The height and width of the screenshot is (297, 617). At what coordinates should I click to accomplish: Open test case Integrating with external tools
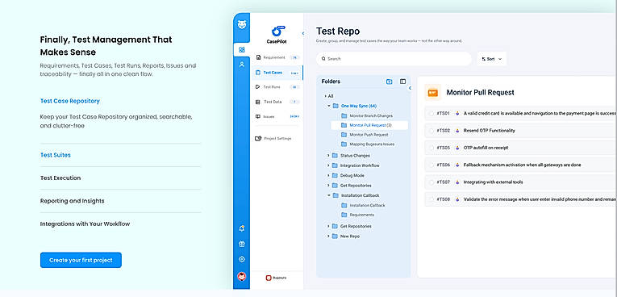tap(493, 182)
